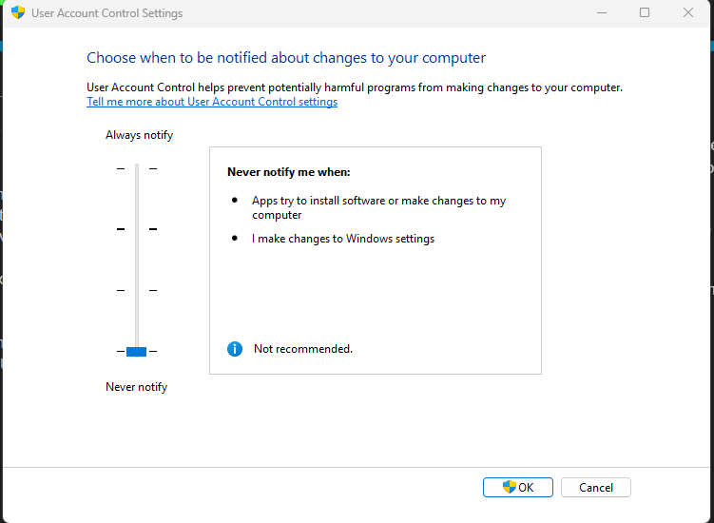Image resolution: width=714 pixels, height=523 pixels.
Task: Confirm the settings with the OK button
Action: pos(518,487)
